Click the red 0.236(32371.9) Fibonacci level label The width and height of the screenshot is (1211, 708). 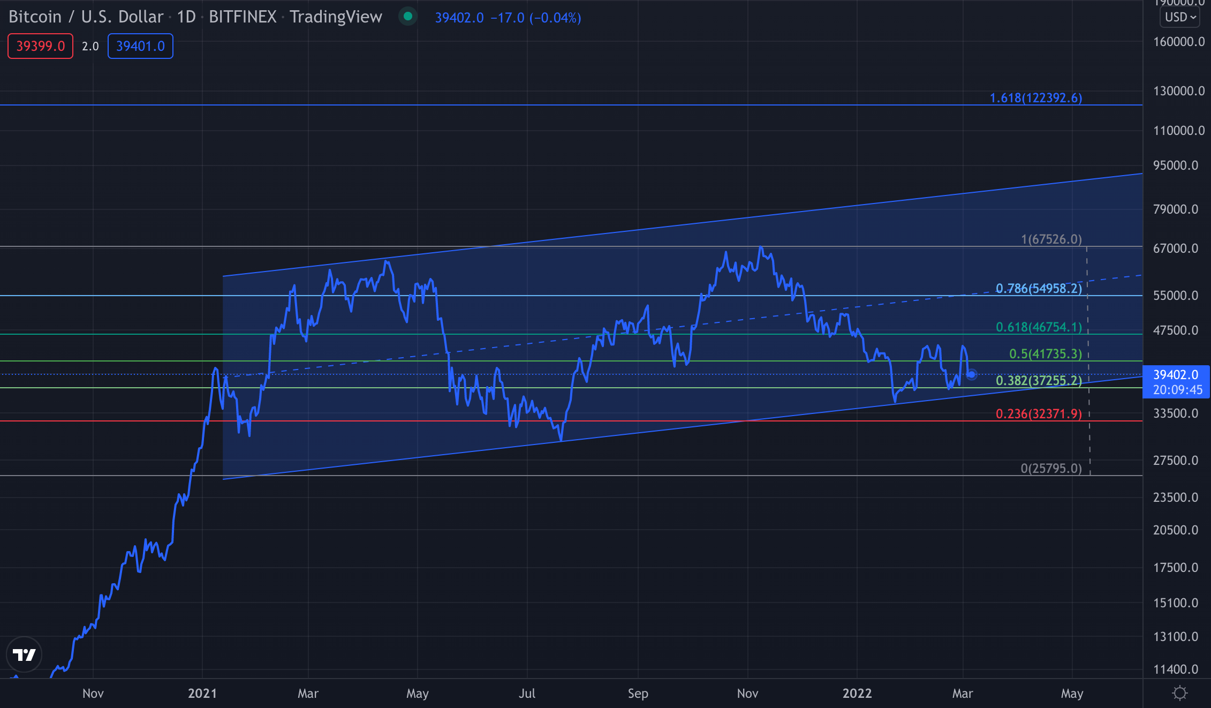point(1038,414)
